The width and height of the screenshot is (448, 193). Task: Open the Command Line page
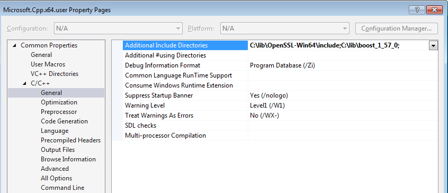point(62,188)
